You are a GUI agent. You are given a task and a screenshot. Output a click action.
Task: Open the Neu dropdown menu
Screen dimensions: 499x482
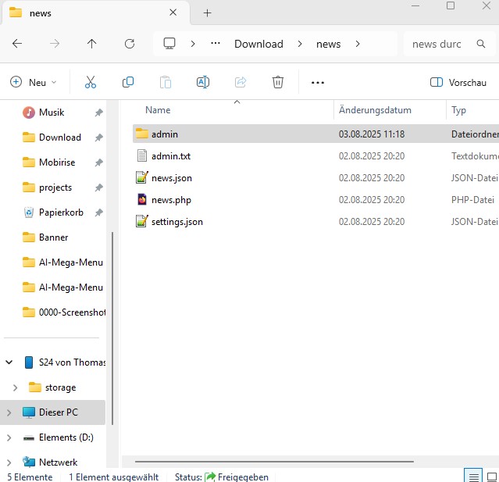tap(34, 82)
